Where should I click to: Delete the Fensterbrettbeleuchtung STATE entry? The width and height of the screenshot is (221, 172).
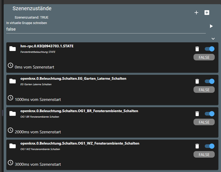coord(197,49)
